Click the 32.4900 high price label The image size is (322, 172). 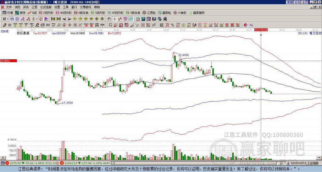(x=183, y=55)
